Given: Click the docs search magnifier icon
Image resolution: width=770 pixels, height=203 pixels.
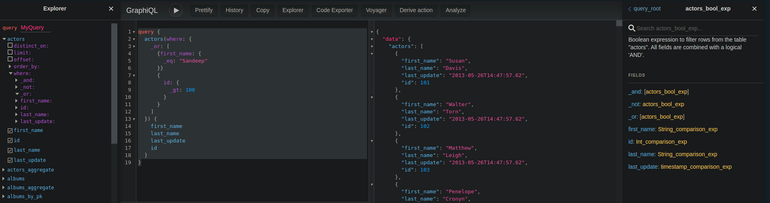Looking at the screenshot, I should 632,28.
